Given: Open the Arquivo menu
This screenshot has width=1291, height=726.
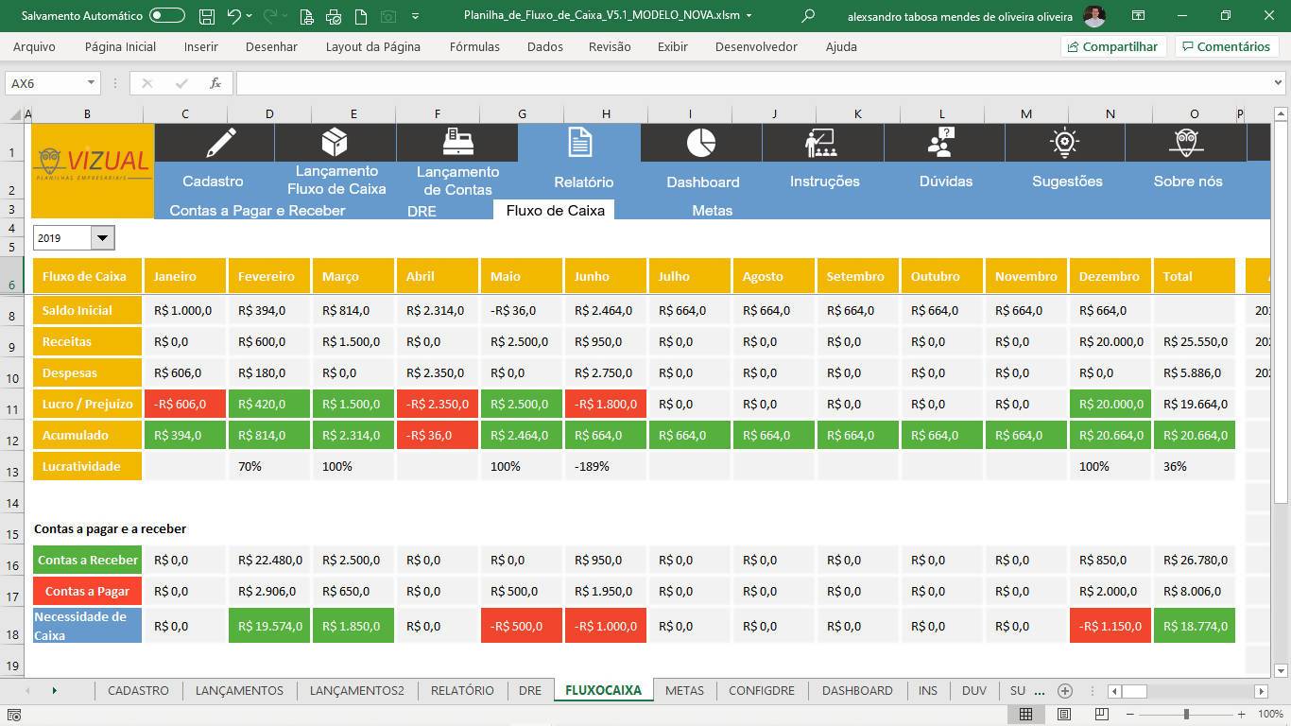Looking at the screenshot, I should coord(34,46).
